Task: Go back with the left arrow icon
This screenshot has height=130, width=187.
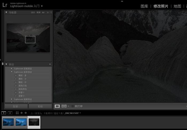Action: pyautogui.click(x=22, y=113)
